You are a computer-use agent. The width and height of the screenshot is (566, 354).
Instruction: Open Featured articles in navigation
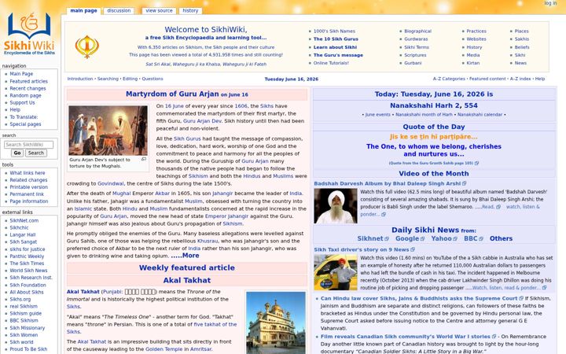(x=28, y=81)
